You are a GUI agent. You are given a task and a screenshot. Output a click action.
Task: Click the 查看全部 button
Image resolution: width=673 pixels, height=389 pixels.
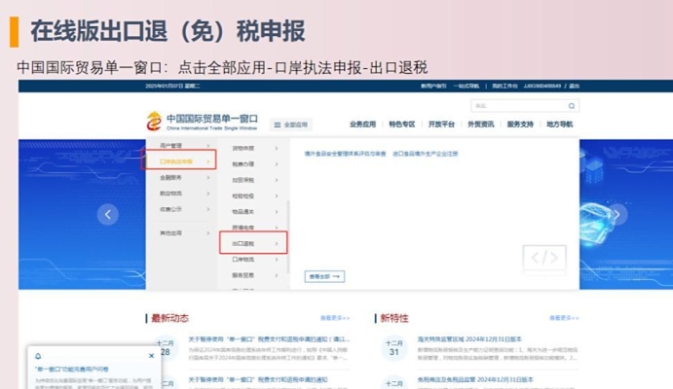325,276
